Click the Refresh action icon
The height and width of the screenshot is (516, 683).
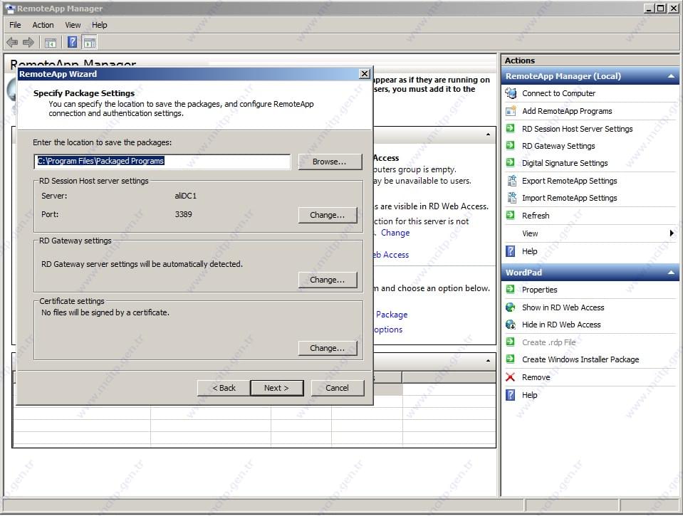pos(511,215)
